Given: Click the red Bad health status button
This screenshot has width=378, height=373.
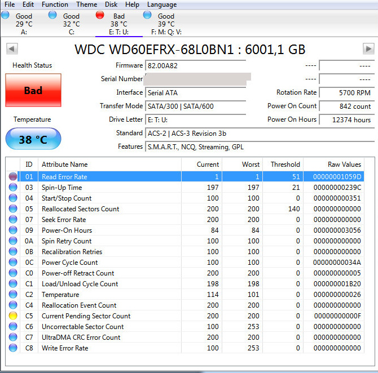Looking at the screenshot, I should point(33,90).
